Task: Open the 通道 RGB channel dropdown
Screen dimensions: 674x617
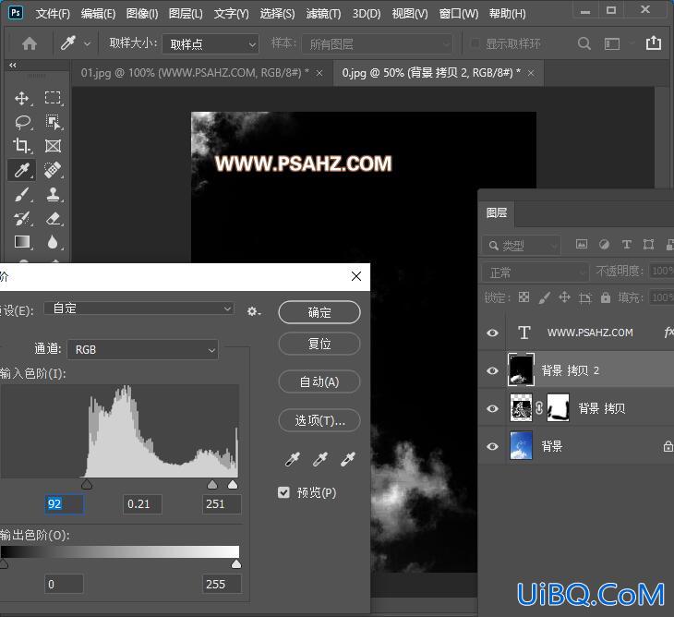Action: tap(143, 349)
